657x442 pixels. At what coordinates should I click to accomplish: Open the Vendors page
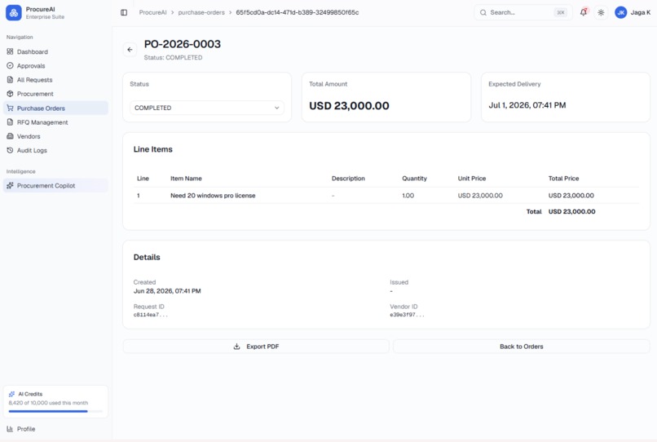[x=55, y=136]
